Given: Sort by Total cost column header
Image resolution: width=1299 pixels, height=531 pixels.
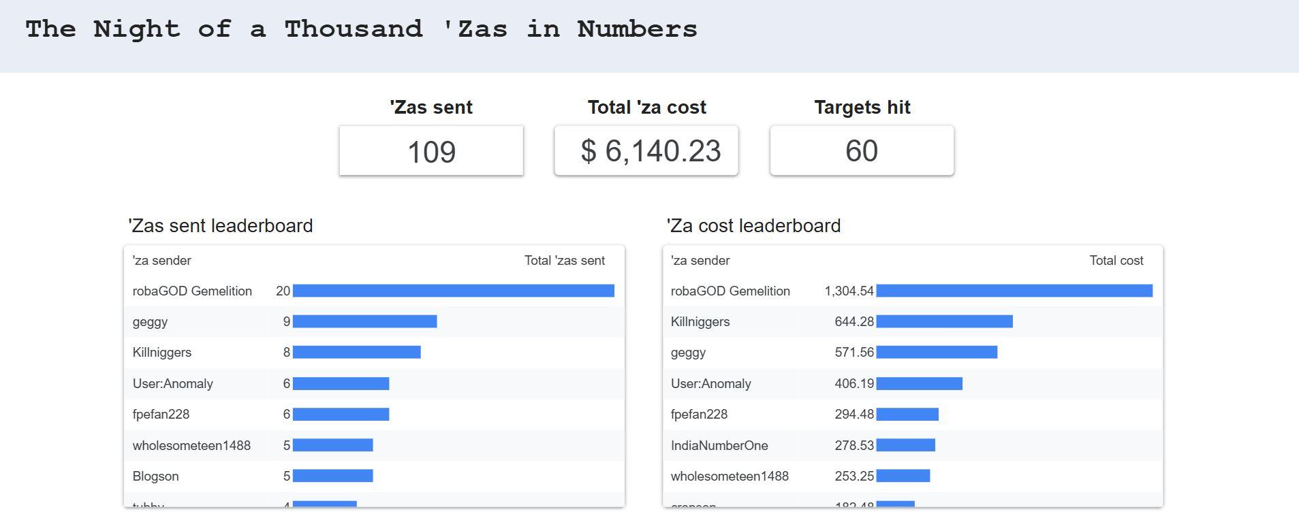Looking at the screenshot, I should click(1116, 261).
